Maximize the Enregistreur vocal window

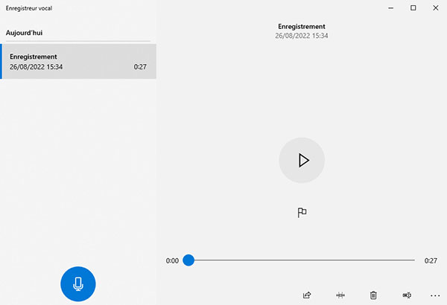click(x=413, y=7)
